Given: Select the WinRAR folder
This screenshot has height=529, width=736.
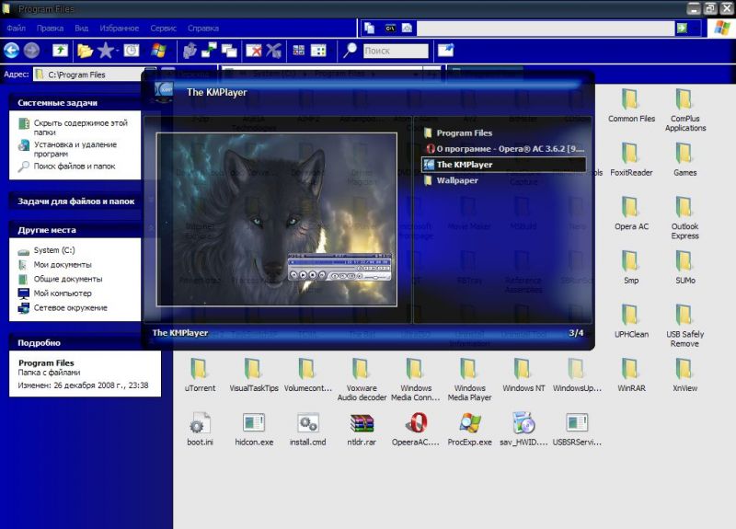Looking at the screenshot, I should 630,370.
